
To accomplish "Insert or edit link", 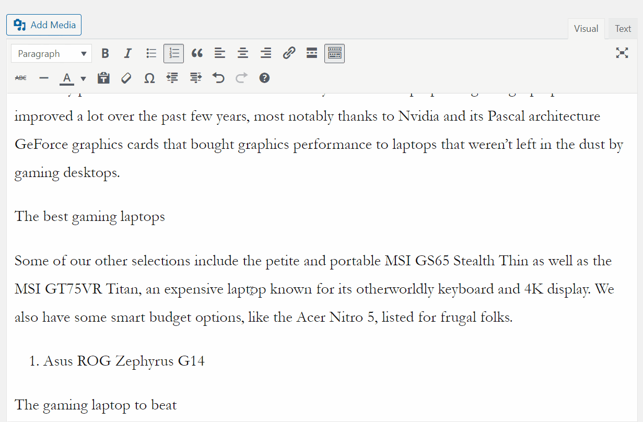I will pyautogui.click(x=289, y=53).
